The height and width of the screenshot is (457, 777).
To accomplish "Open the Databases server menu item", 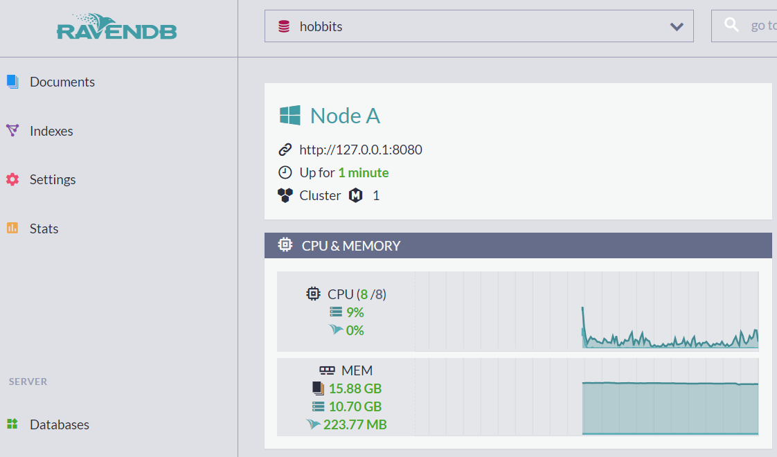I will [x=60, y=424].
